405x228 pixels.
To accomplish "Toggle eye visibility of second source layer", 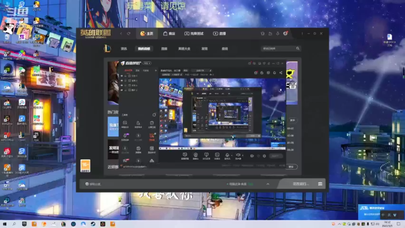I will pos(121,81).
